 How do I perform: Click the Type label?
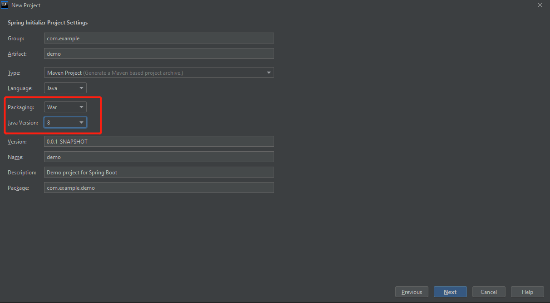coord(14,73)
